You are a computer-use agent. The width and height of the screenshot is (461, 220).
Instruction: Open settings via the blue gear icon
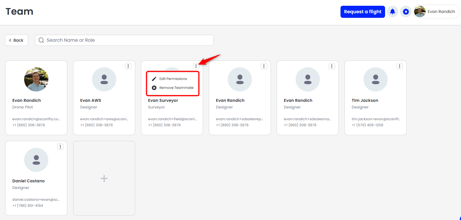[405, 12]
